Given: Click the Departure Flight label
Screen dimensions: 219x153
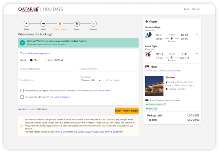Looking at the screenshot, I should pos(153,27).
